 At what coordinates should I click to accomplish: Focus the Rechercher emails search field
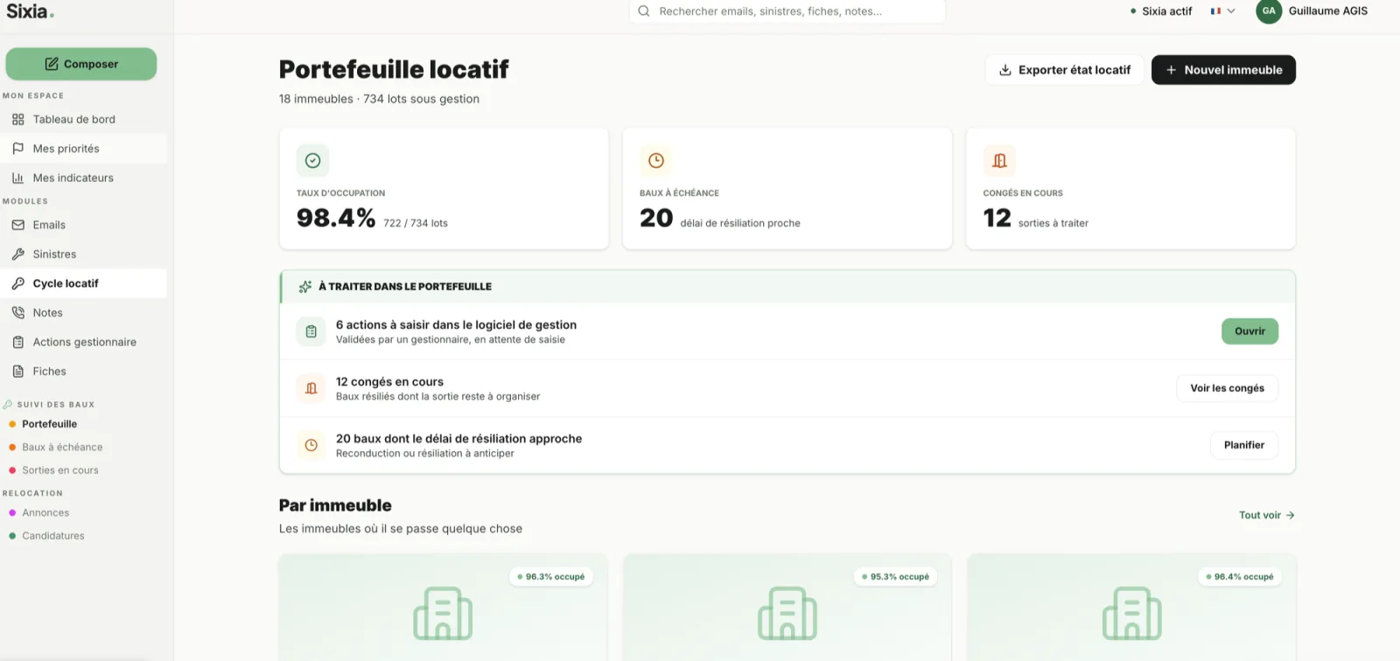coord(787,11)
